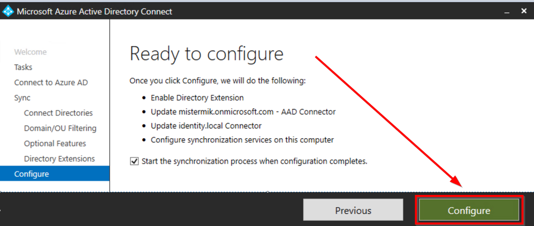Open the Connect to Azure AD step

[x=51, y=82]
